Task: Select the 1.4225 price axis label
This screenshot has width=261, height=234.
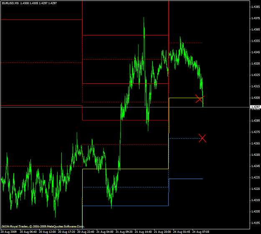Action: coord(256,189)
